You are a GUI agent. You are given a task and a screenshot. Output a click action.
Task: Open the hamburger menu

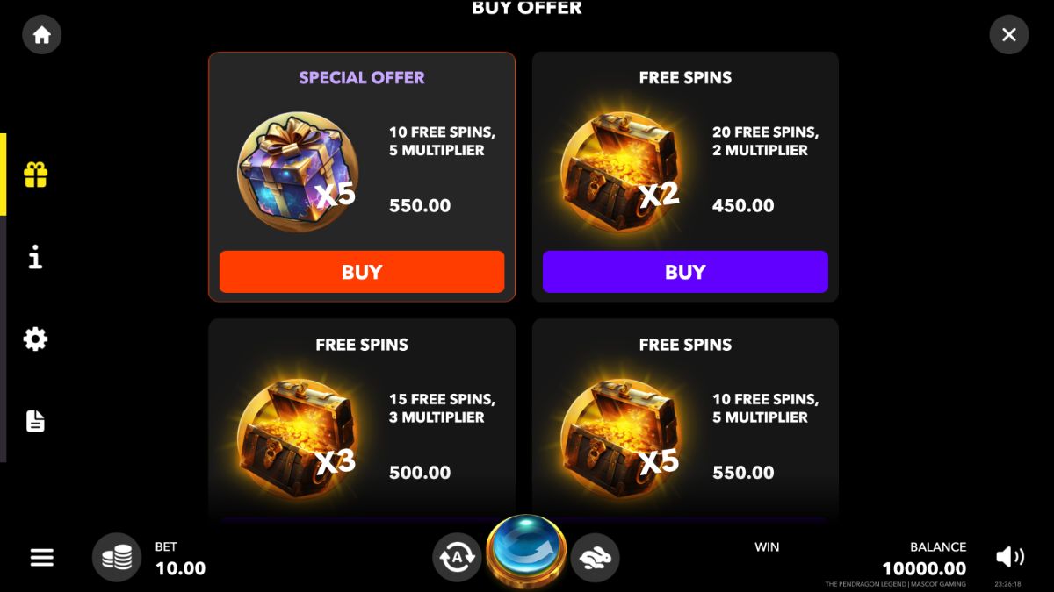(42, 557)
